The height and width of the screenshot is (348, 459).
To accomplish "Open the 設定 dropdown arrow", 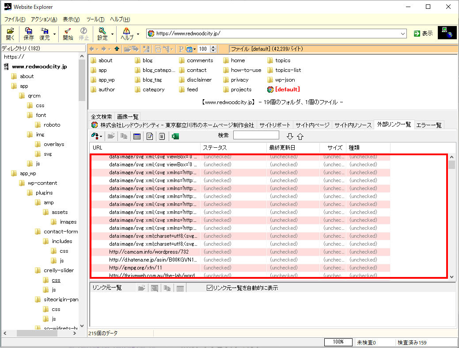I will (112, 34).
